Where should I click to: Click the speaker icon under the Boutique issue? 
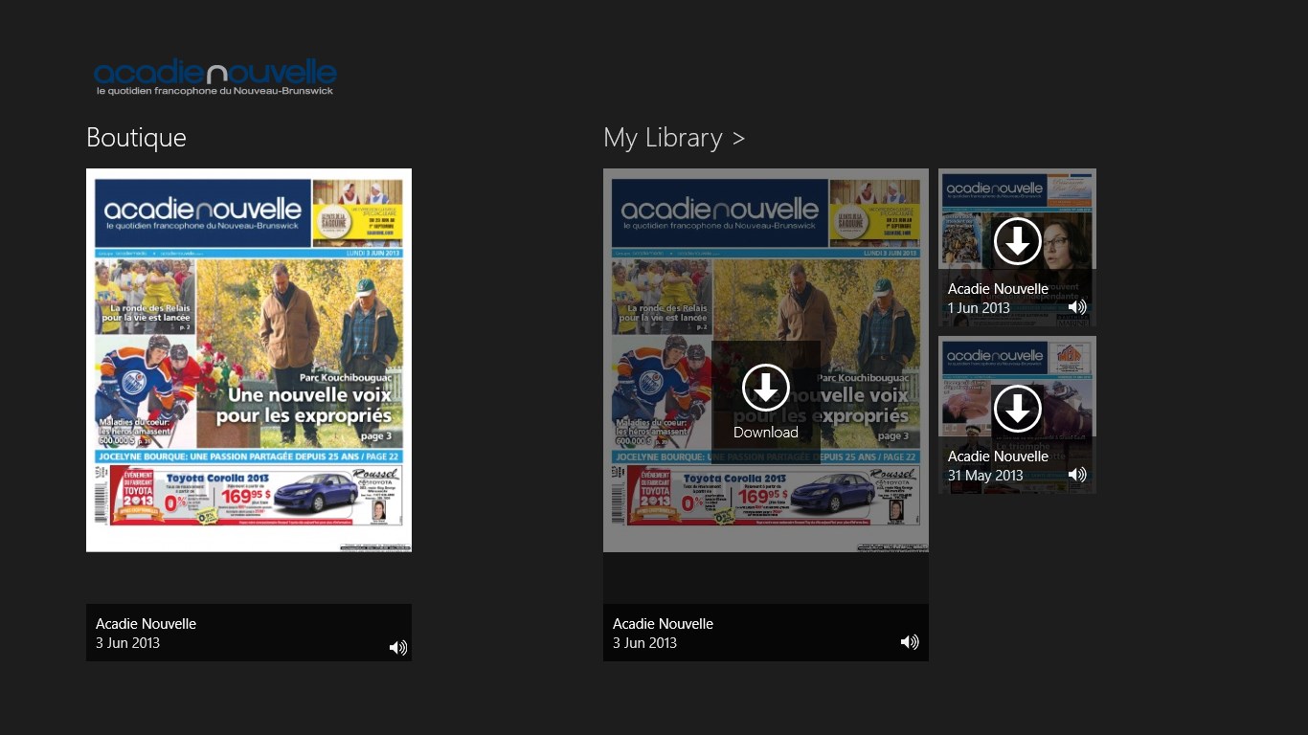398,648
